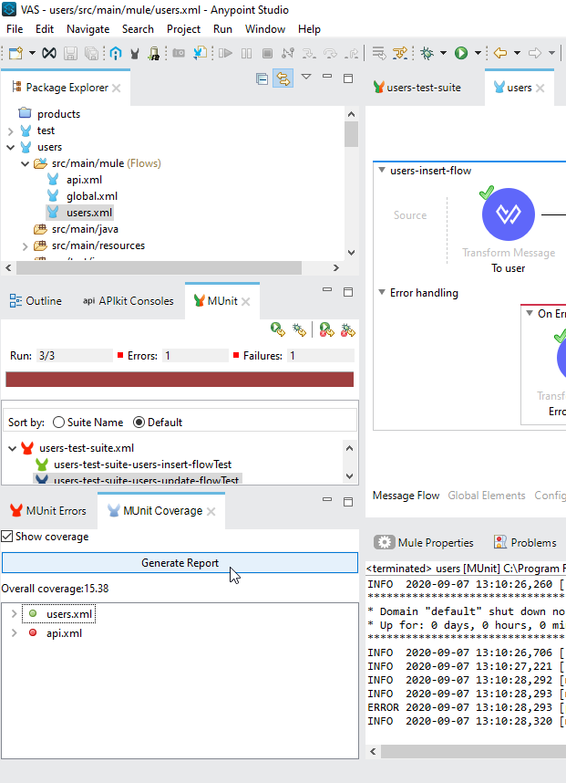This screenshot has height=783, width=566.
Task: Expand the test project in Package Explorer
Action: 10,130
